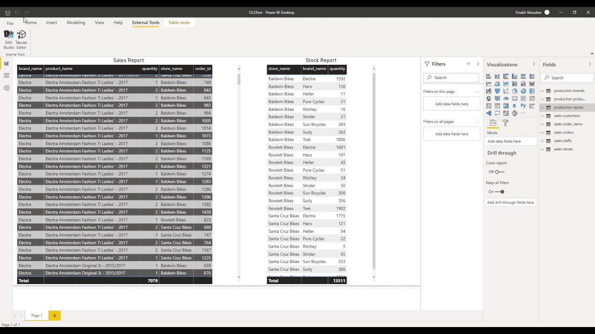Select the Page 1 tab
Screen dimensions: 595x334
(37, 315)
